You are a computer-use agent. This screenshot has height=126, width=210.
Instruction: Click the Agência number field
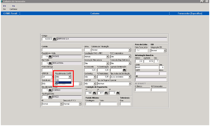(x=149, y=61)
